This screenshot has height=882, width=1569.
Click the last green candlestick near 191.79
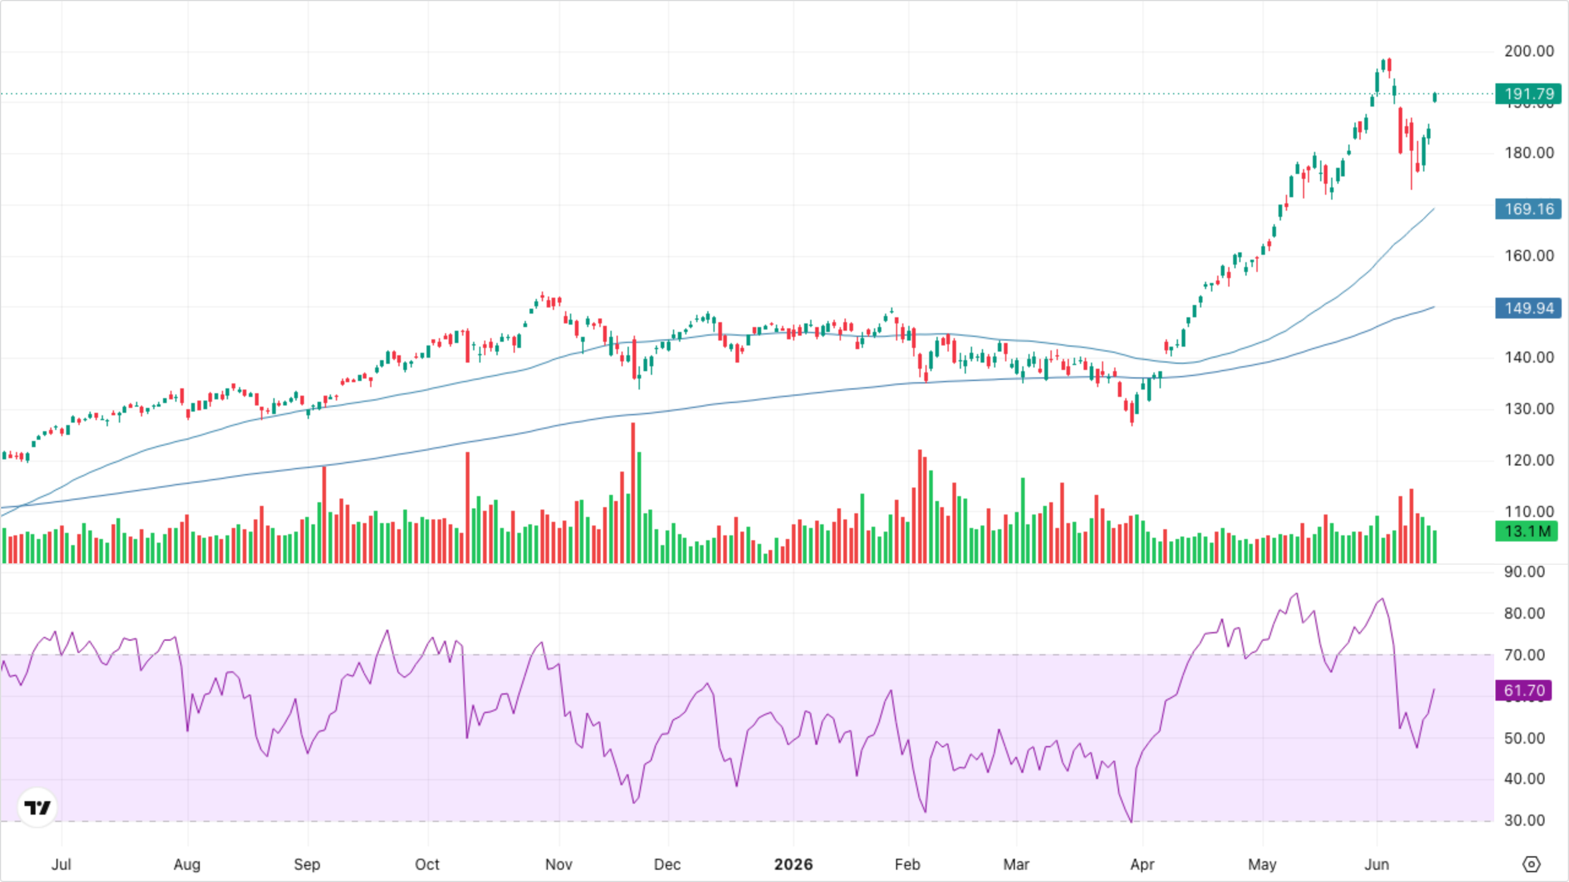coord(1435,97)
